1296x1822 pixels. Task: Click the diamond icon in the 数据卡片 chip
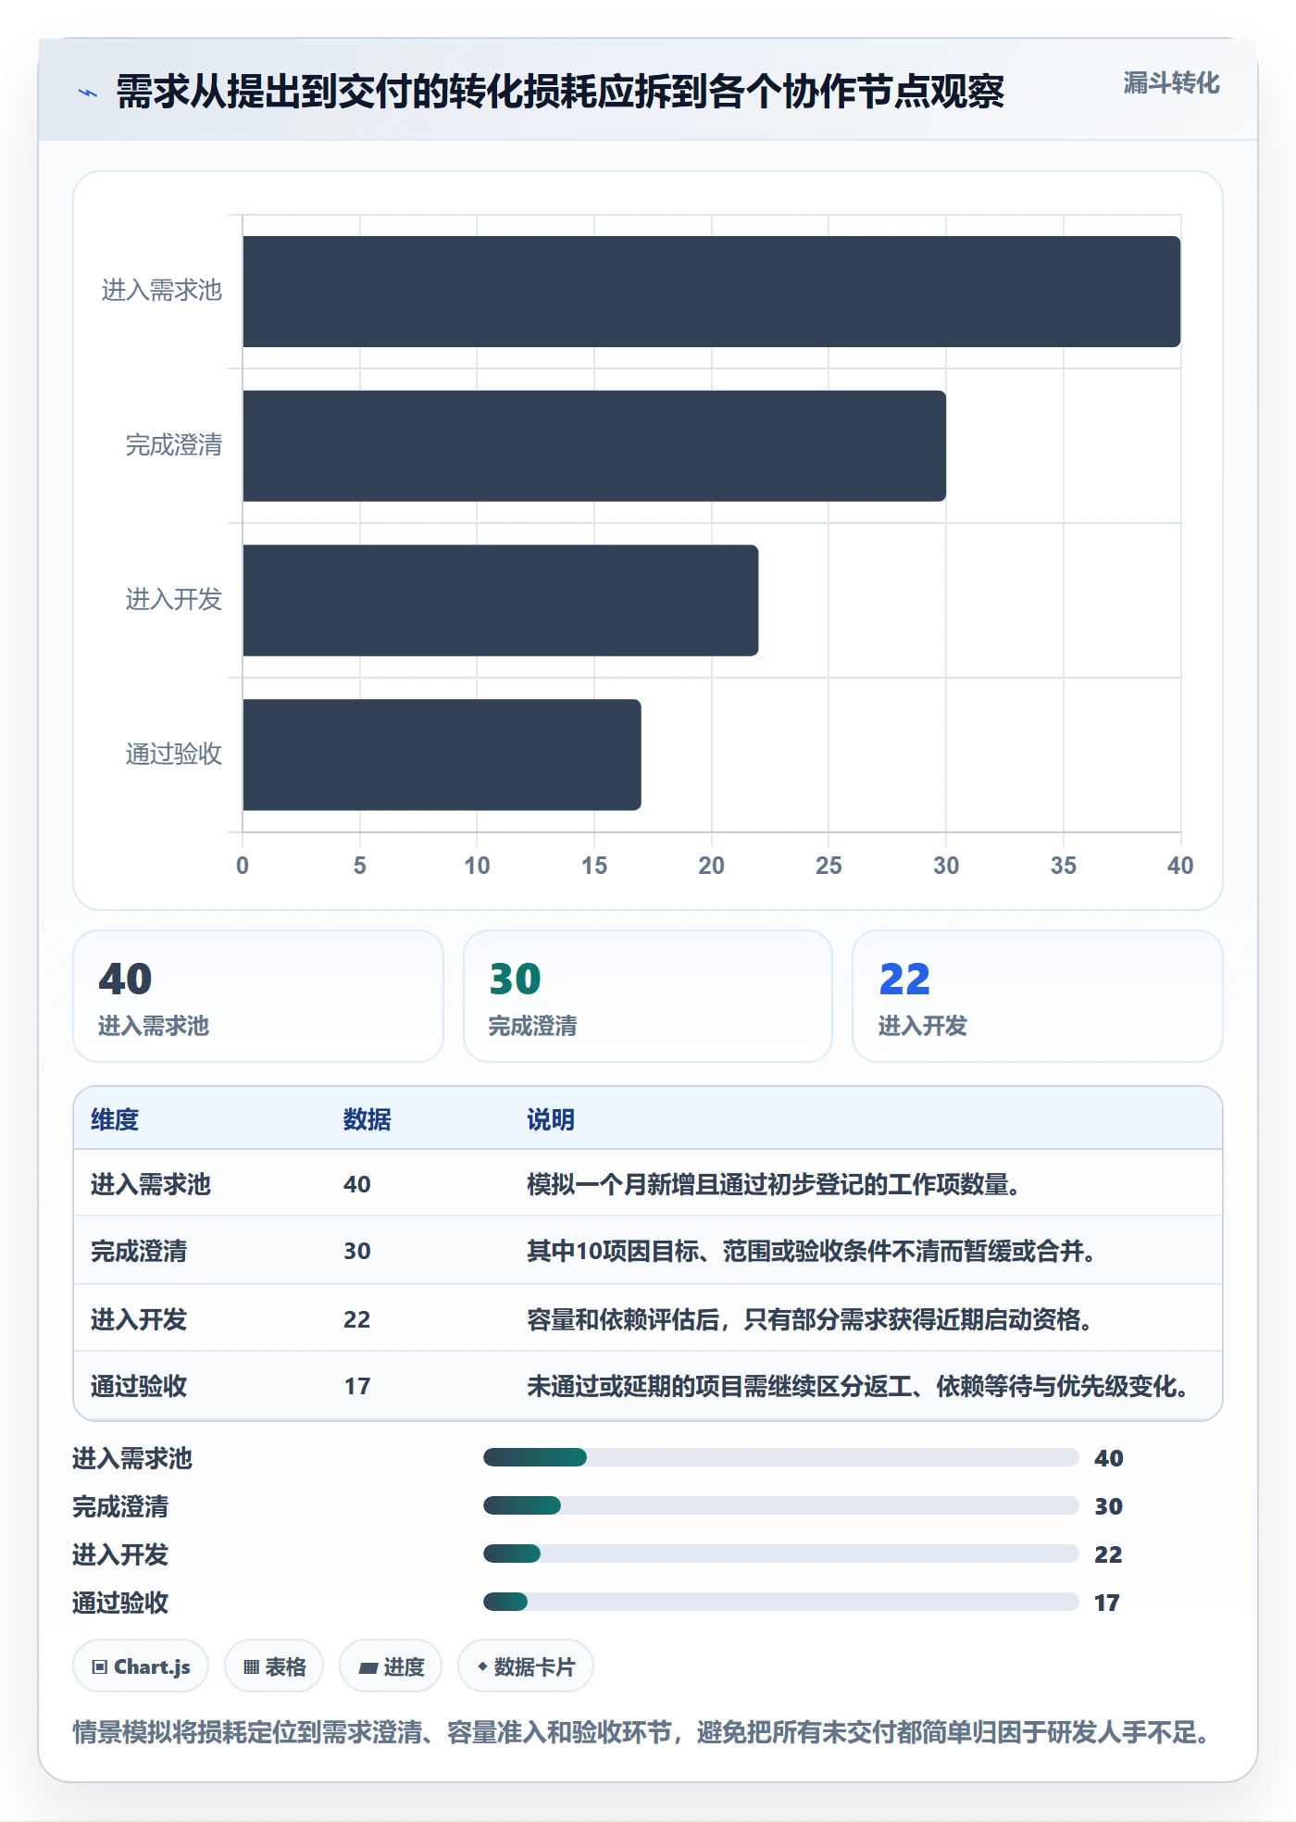(x=482, y=1666)
